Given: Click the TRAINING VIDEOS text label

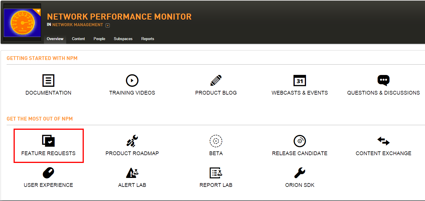Looking at the screenshot, I should tap(132, 93).
